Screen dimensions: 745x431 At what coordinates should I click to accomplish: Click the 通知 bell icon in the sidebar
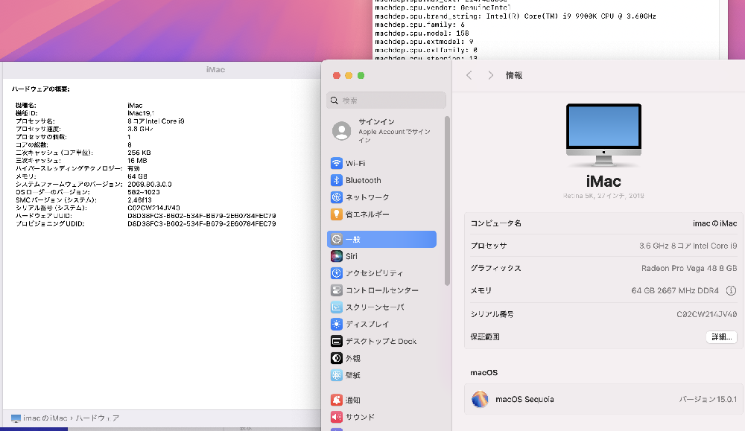click(337, 400)
